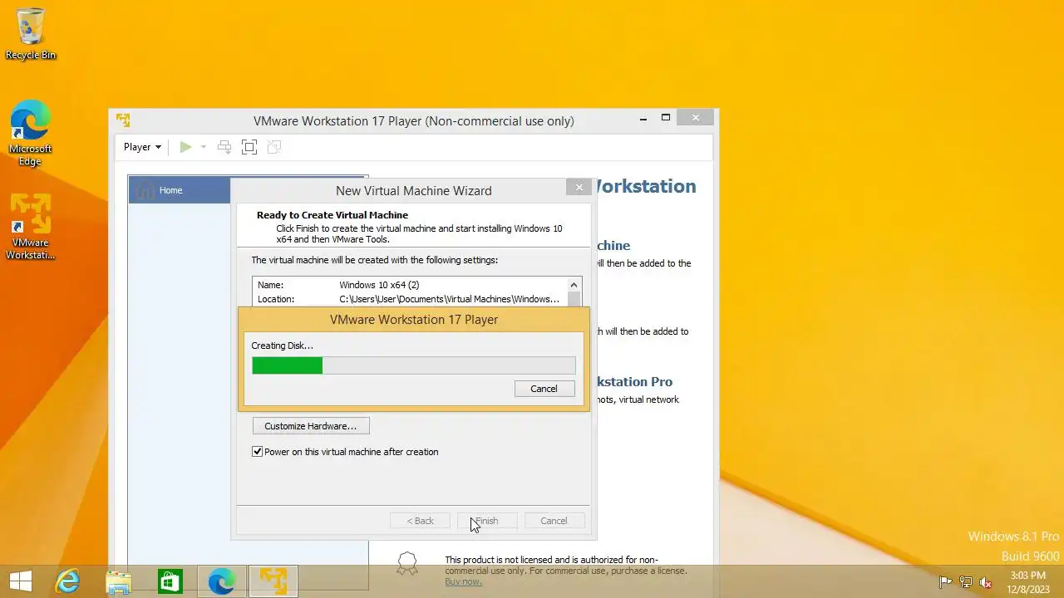Image resolution: width=1064 pixels, height=598 pixels.
Task: Open the volume speaker tray icon
Action: pos(986,582)
